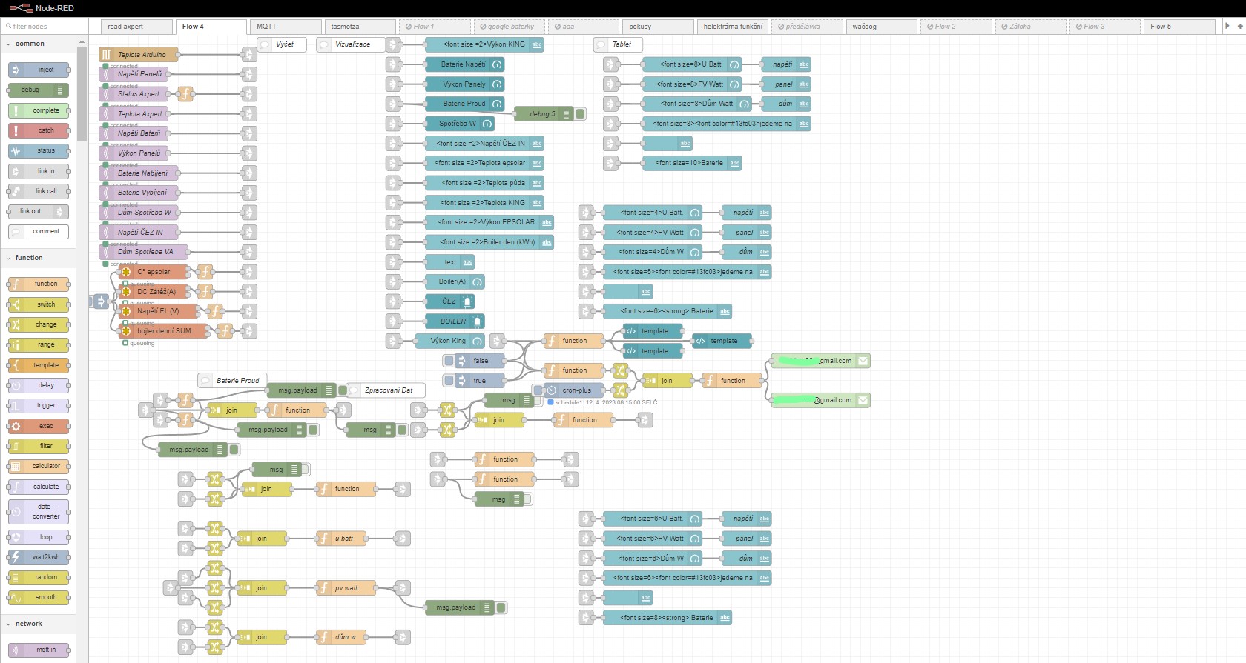Select the delay node in the palette

pos(39,385)
